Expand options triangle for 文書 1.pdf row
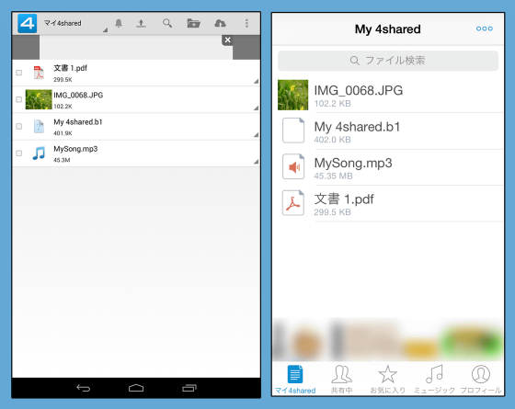The image size is (515, 409). pos(256,81)
